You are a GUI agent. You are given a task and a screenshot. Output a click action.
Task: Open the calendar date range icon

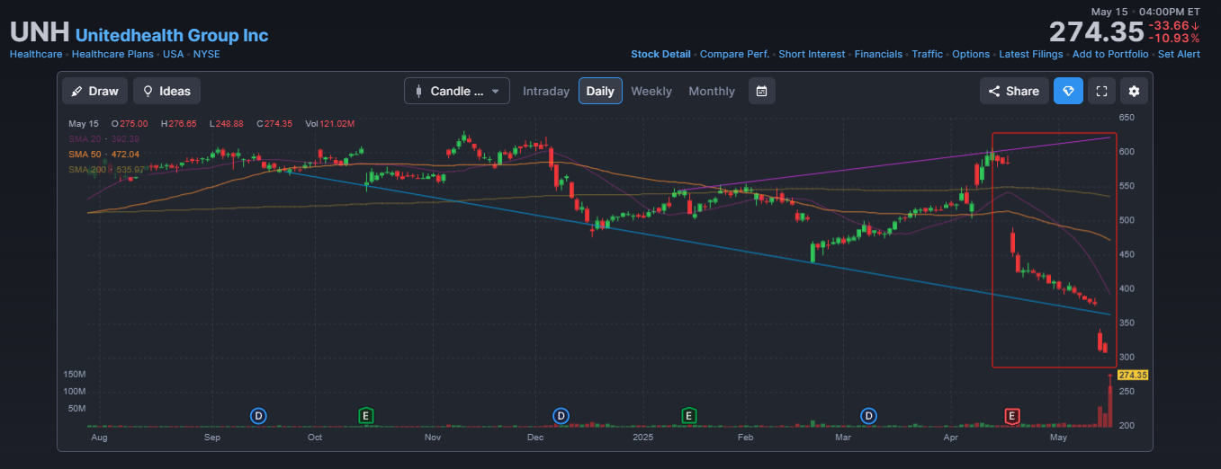[761, 91]
